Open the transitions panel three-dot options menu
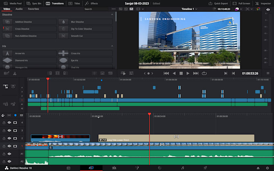This screenshot has width=274, height=171. pos(113,9)
